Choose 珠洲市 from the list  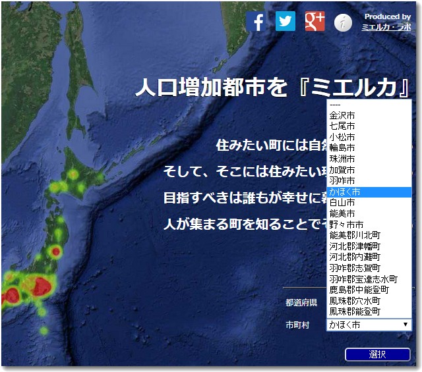342,159
